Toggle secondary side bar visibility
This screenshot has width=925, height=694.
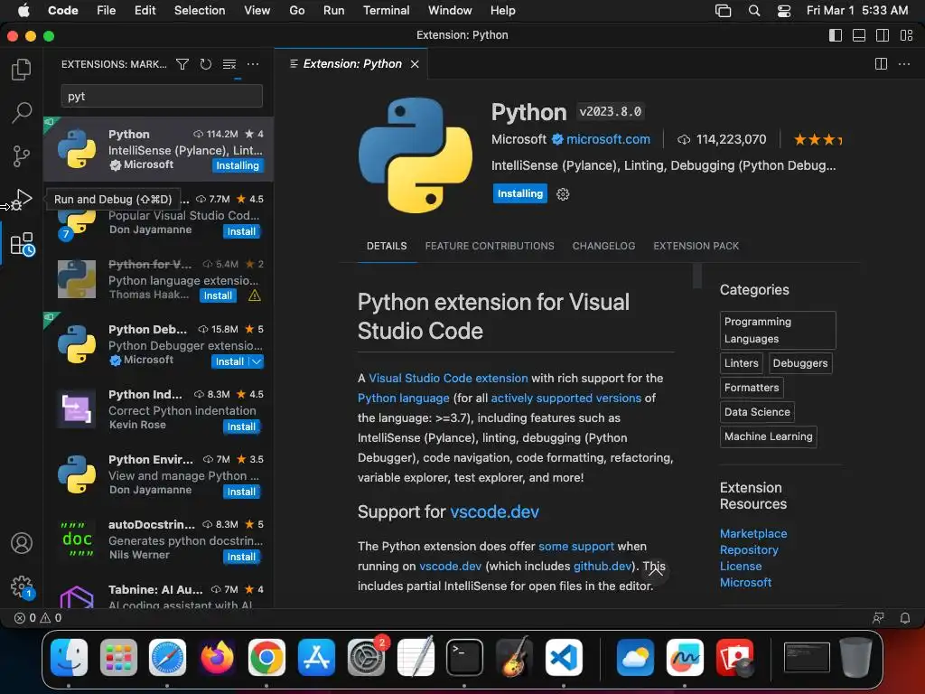coord(883,35)
